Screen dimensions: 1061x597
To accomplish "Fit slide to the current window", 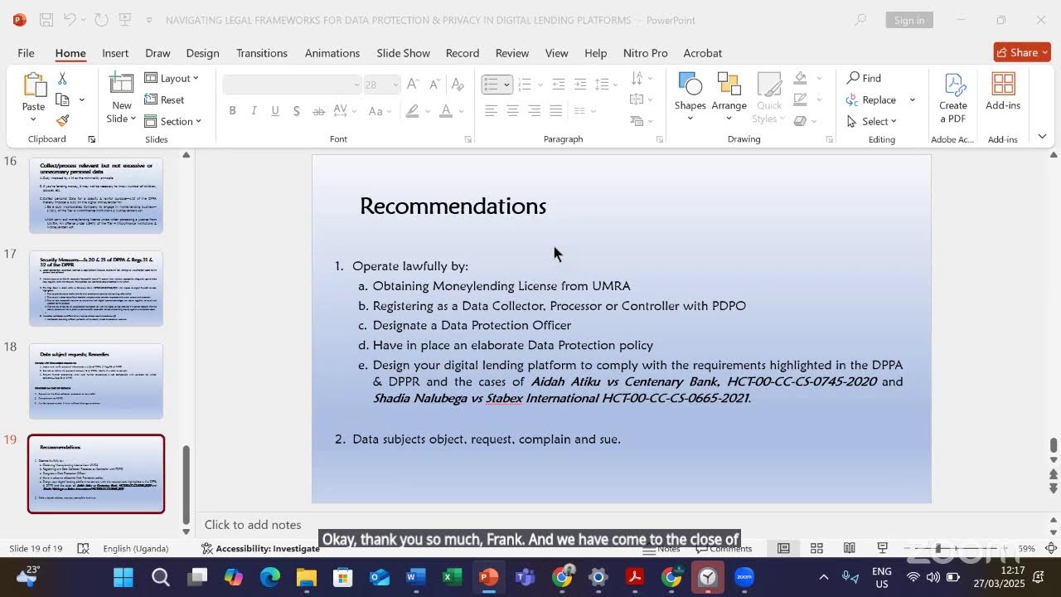I will [x=1050, y=548].
